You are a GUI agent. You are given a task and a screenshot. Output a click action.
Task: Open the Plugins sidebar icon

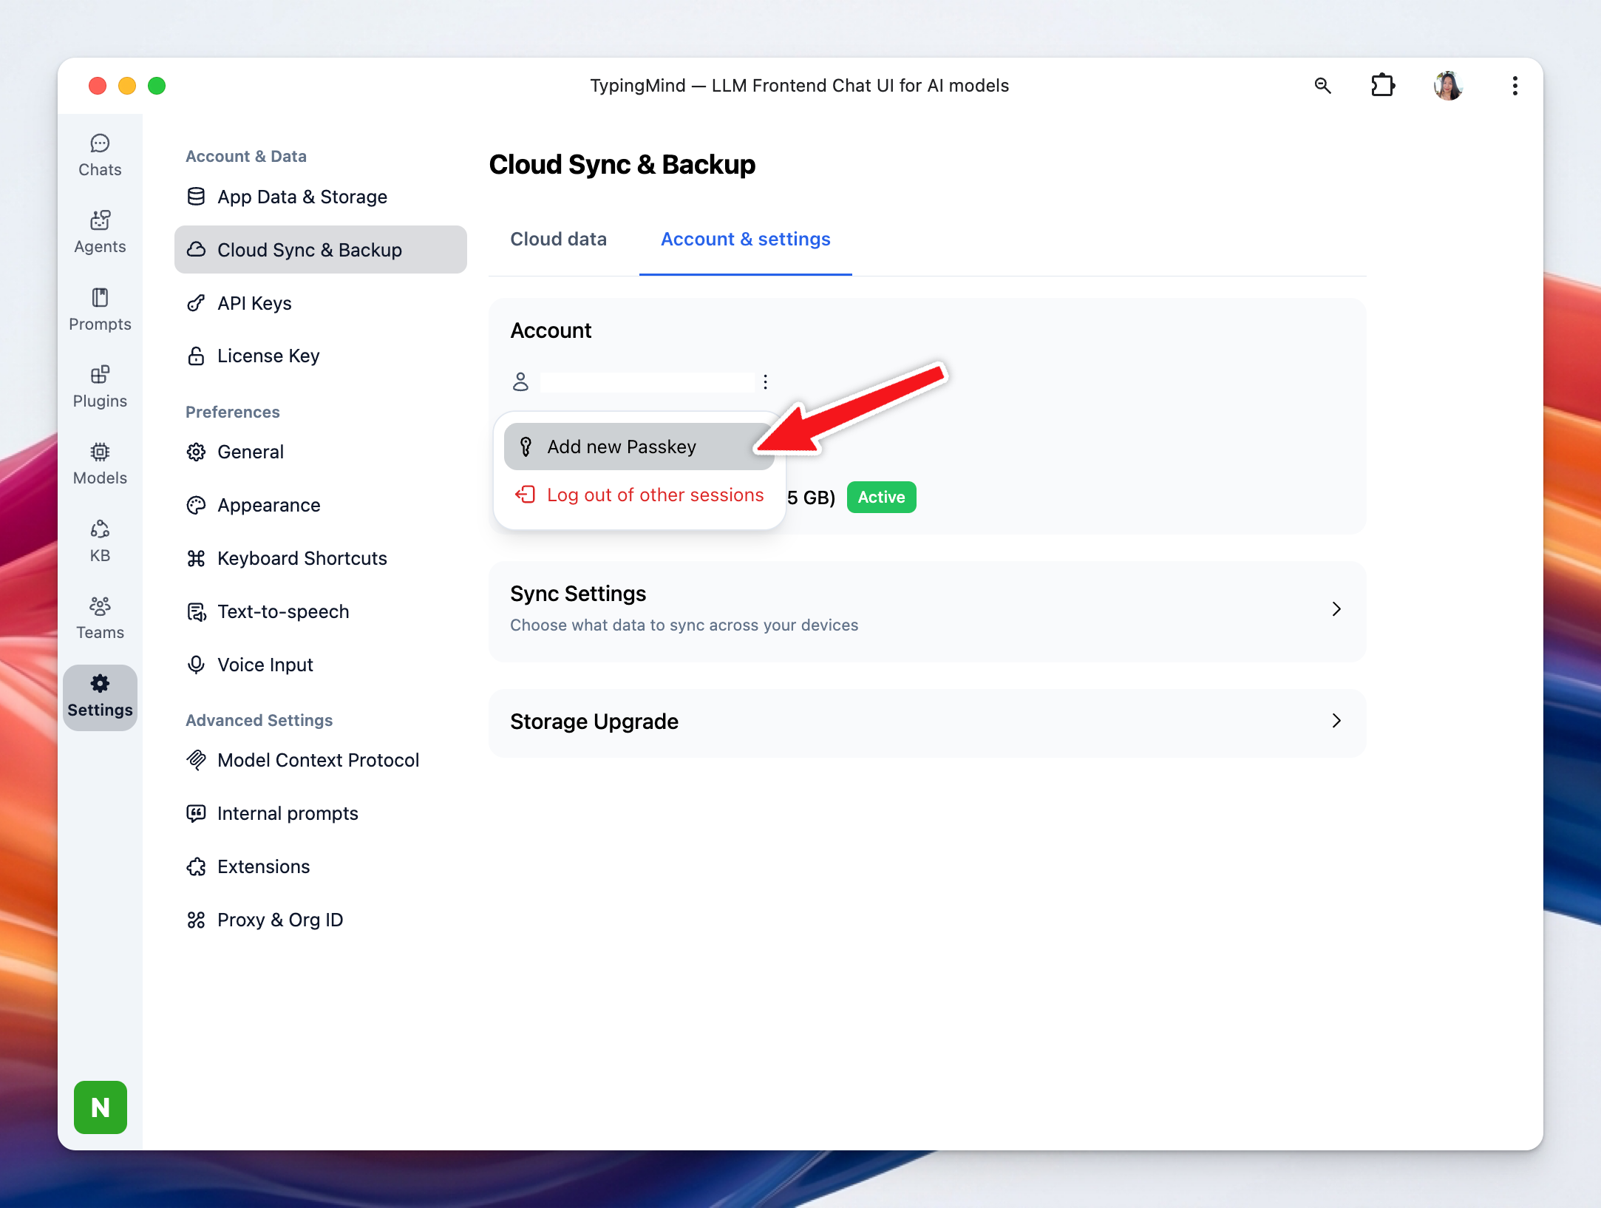tap(100, 387)
